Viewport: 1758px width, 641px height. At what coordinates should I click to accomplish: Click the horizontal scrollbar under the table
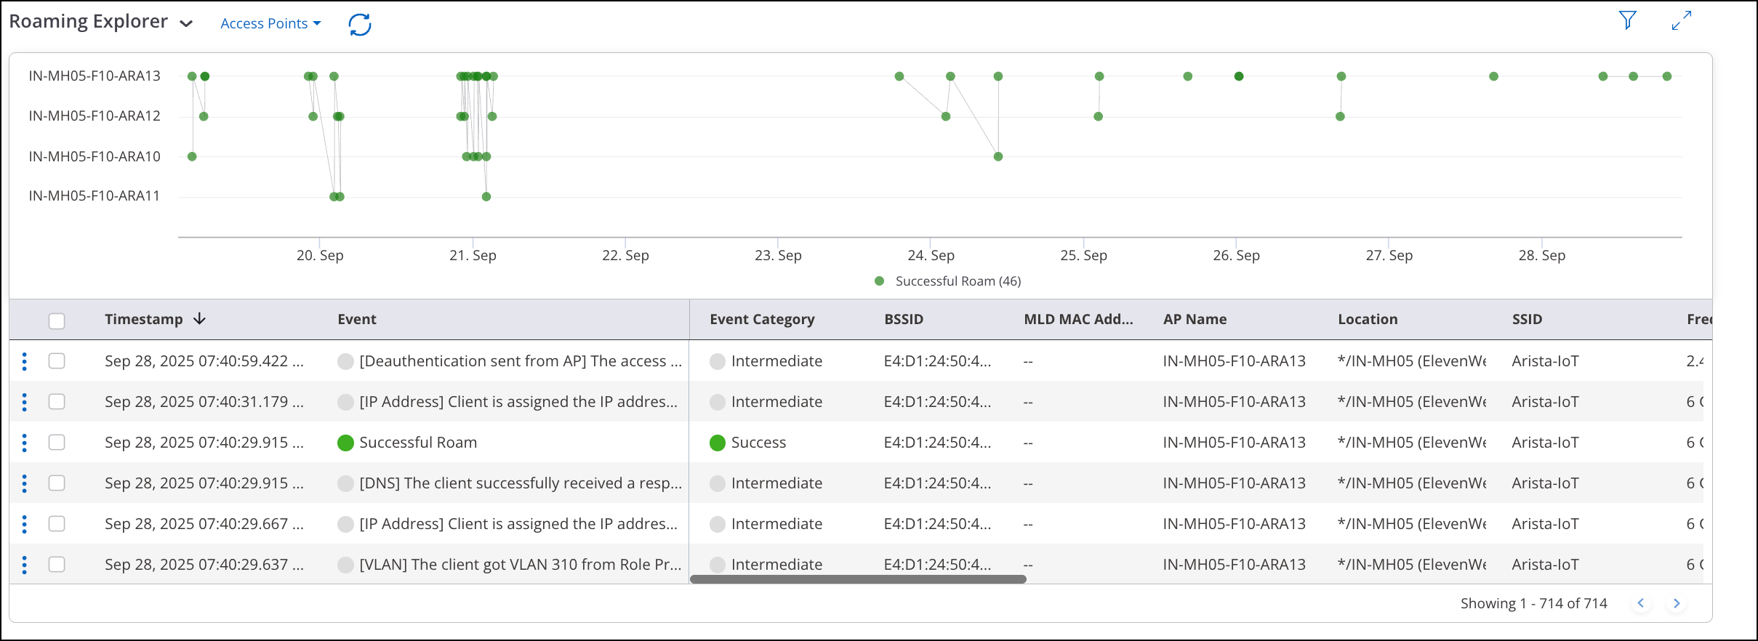[x=857, y=579]
